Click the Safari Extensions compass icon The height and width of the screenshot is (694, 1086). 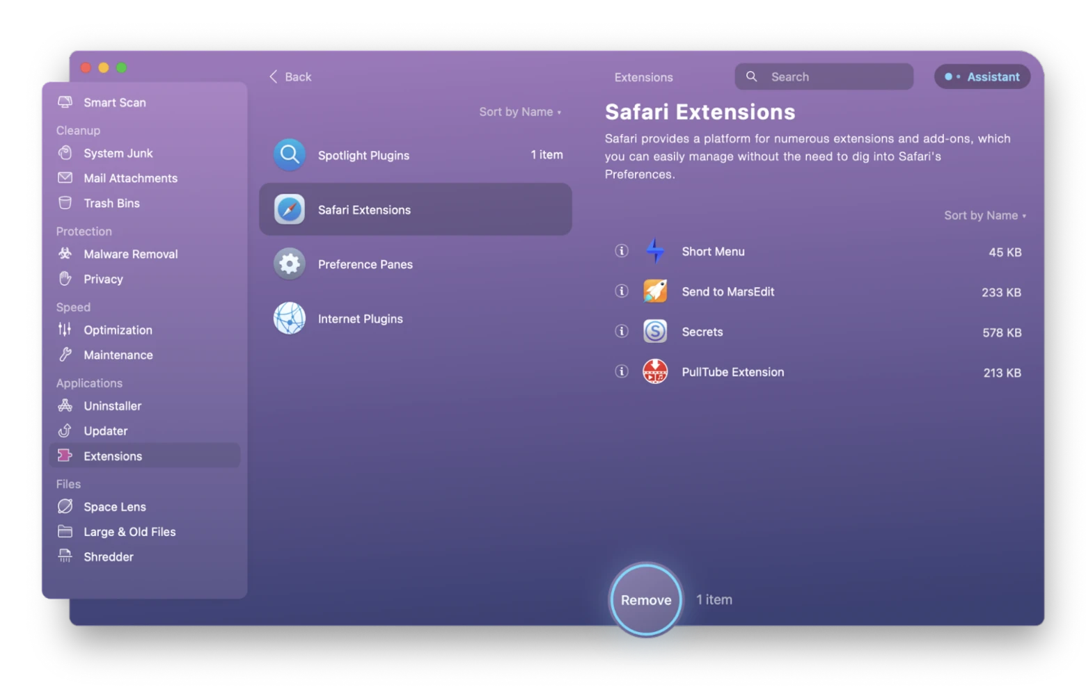[x=289, y=209]
